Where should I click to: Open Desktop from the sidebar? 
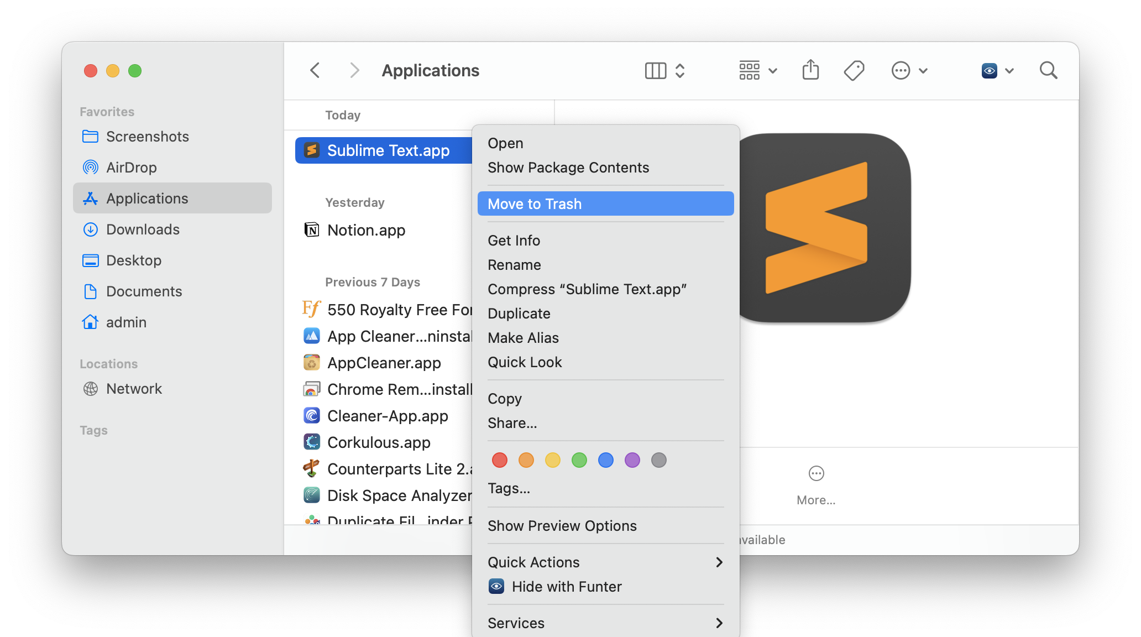(x=172, y=260)
